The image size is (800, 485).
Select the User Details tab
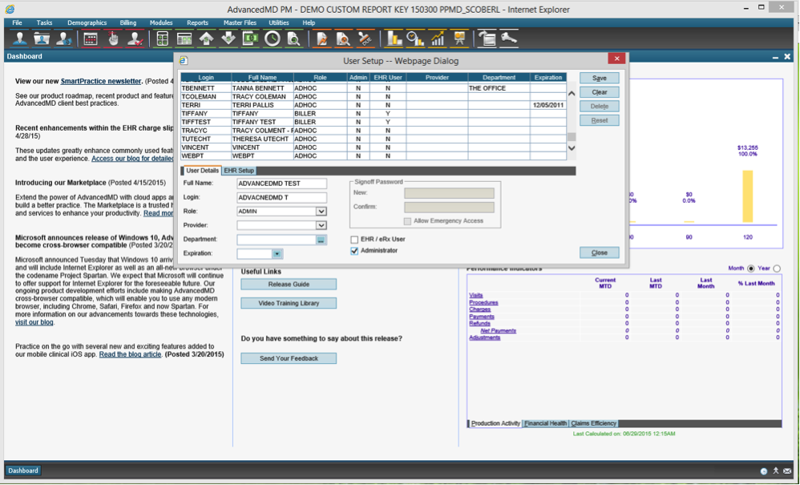coord(202,171)
